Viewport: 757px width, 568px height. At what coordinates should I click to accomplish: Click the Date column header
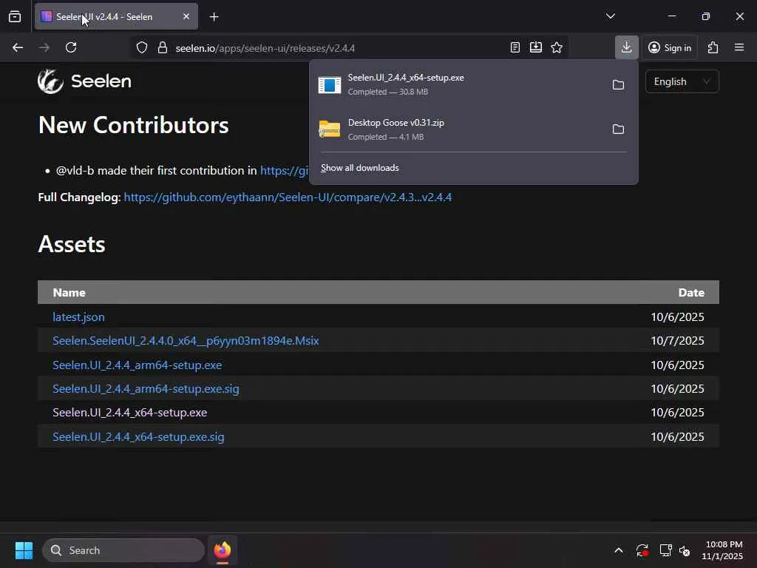(691, 293)
